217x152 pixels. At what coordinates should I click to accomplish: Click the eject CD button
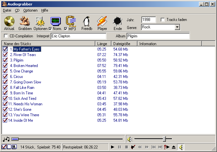pyautogui.click(x=174, y=147)
